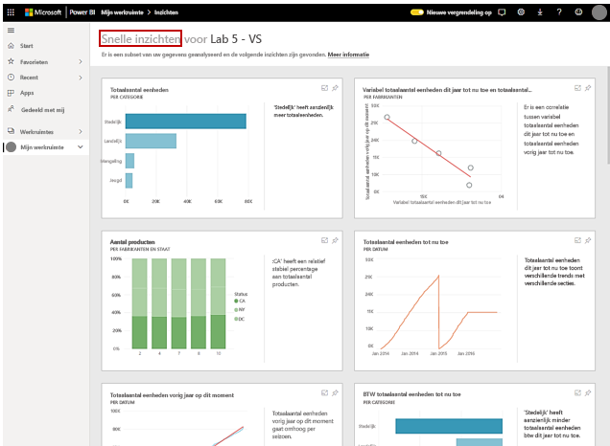Pin vorig jaar op dit moment visual
610x446 pixels.
[x=335, y=392]
